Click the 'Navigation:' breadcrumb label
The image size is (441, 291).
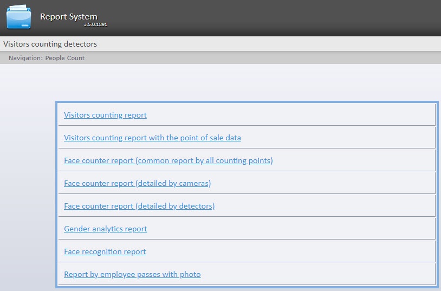coord(26,58)
